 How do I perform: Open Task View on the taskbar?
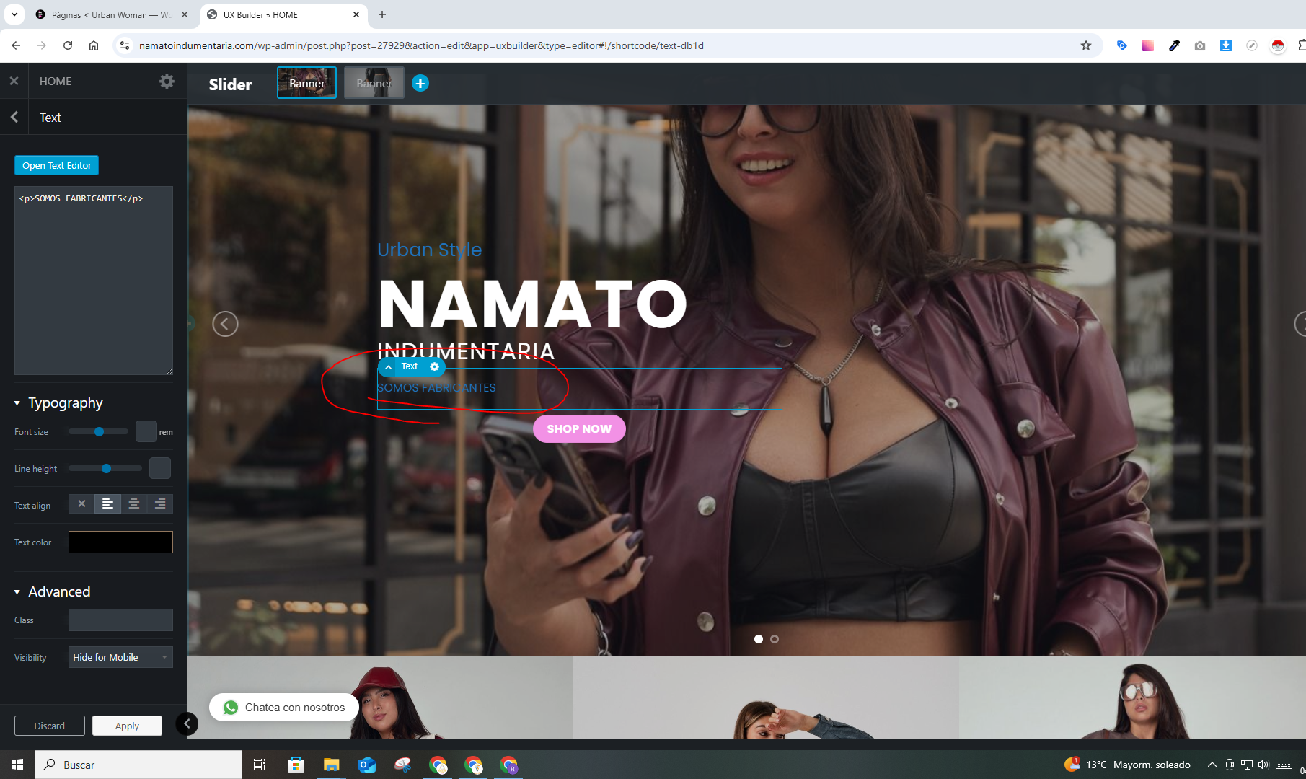pyautogui.click(x=260, y=765)
